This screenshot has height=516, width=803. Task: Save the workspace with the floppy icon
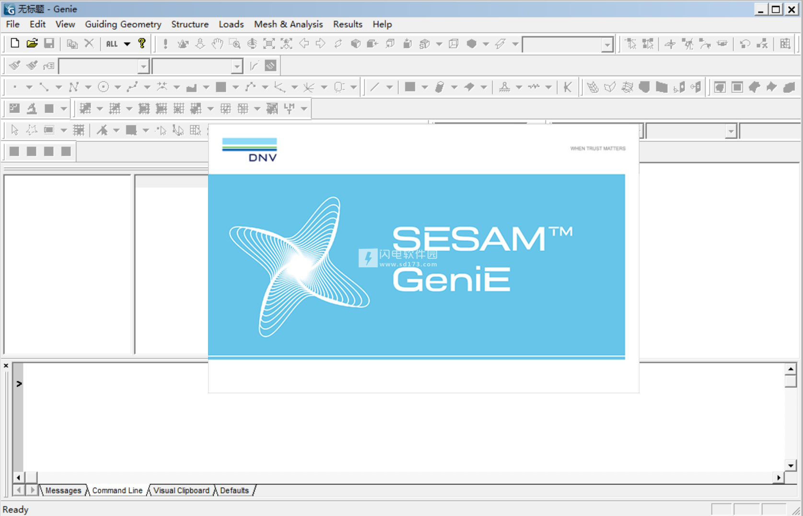coord(49,44)
